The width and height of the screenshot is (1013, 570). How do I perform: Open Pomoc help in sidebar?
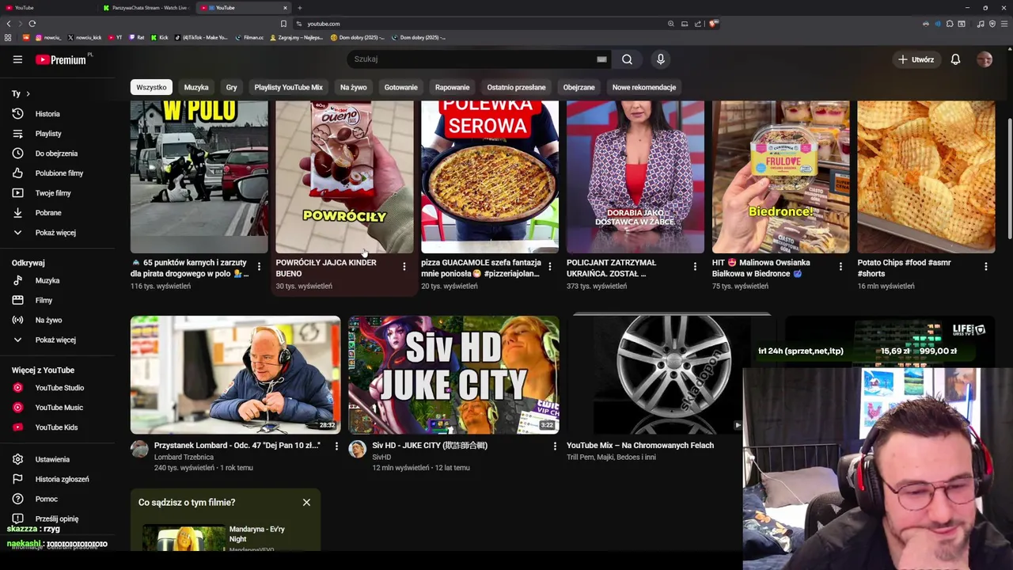pyautogui.click(x=46, y=499)
